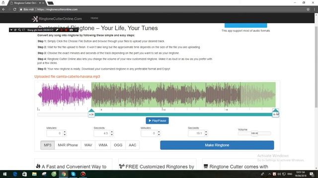Screen dimensions: 318x178
Task: Open the Microsoft Store taskbar icon
Action: pos(24,174)
